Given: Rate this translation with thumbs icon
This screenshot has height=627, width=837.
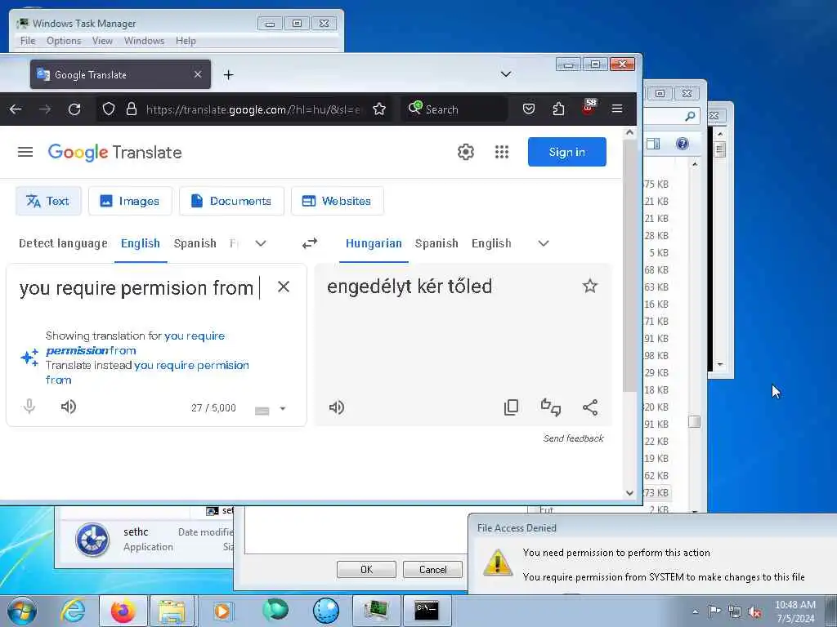Looking at the screenshot, I should point(550,407).
